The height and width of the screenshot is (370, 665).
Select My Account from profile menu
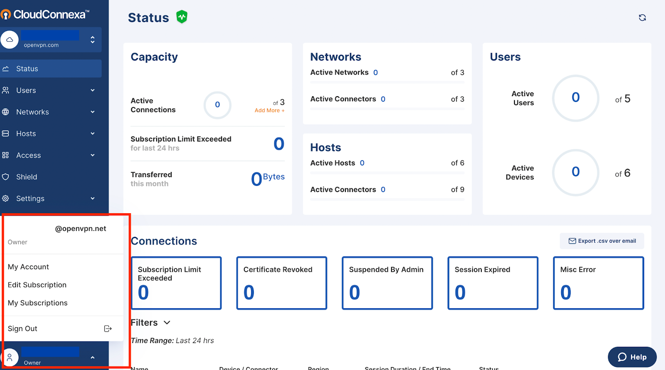(28, 267)
